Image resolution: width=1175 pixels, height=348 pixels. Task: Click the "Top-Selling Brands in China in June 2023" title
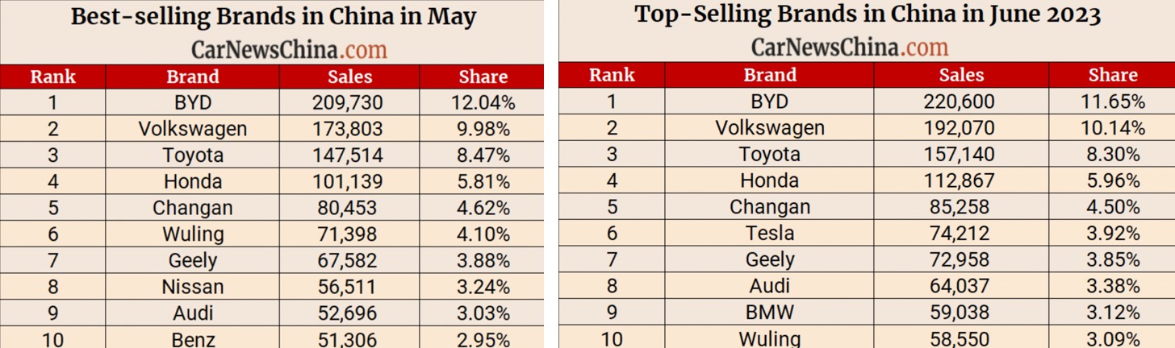click(868, 14)
